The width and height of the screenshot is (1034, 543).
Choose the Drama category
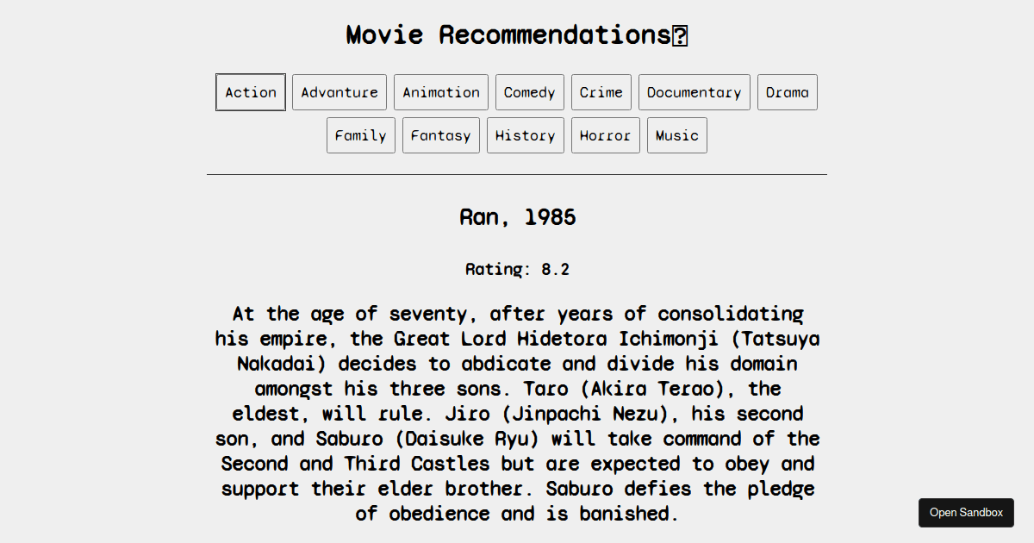[x=787, y=92]
